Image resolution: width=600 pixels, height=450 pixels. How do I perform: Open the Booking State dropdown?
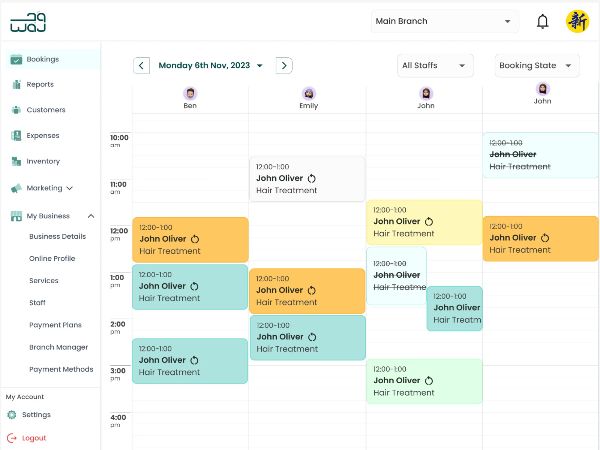(x=537, y=66)
